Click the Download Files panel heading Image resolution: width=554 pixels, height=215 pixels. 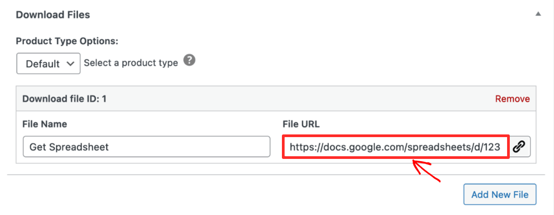coord(53,15)
